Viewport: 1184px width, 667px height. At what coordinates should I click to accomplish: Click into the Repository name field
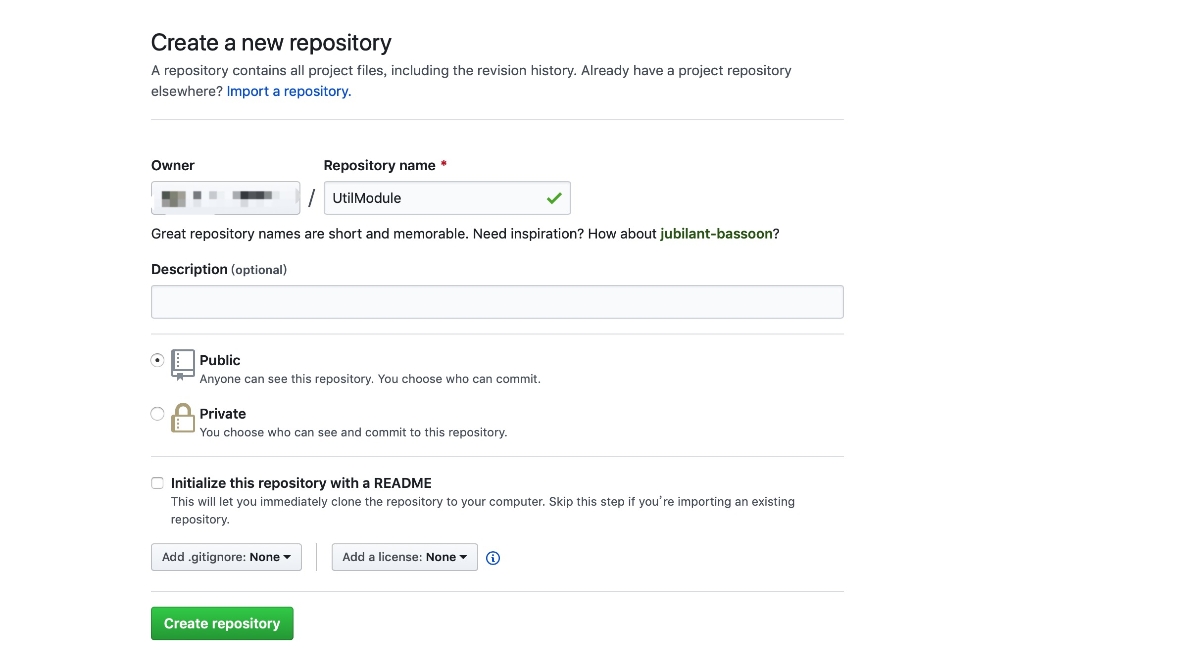click(436, 198)
